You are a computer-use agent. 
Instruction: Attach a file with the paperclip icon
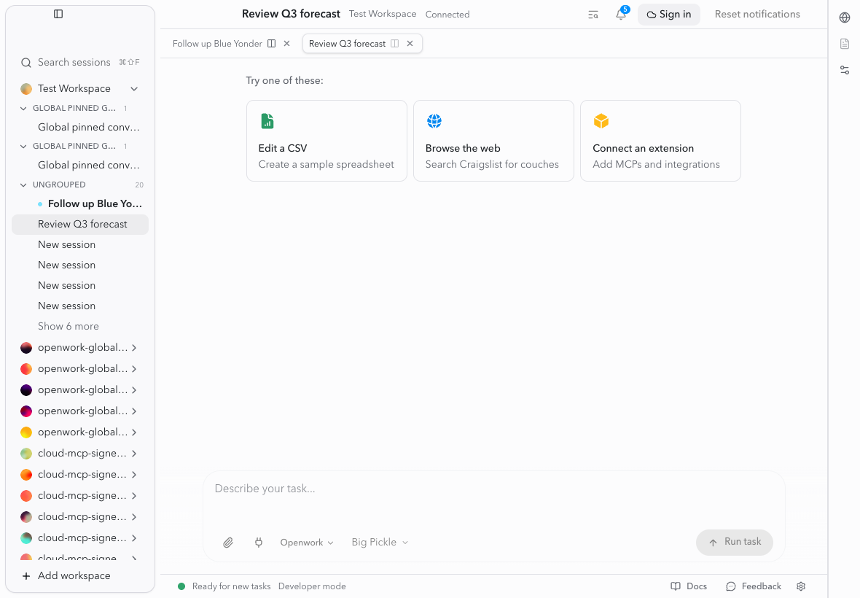228,543
